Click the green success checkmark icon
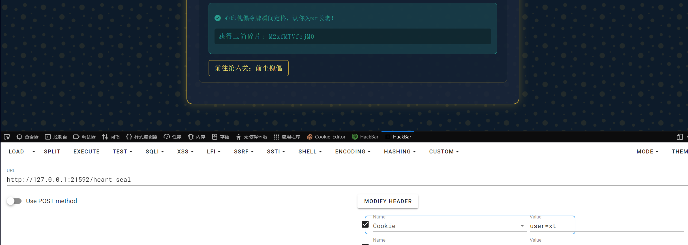 (218, 18)
